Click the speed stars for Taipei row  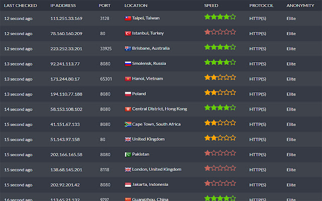[x=220, y=17]
